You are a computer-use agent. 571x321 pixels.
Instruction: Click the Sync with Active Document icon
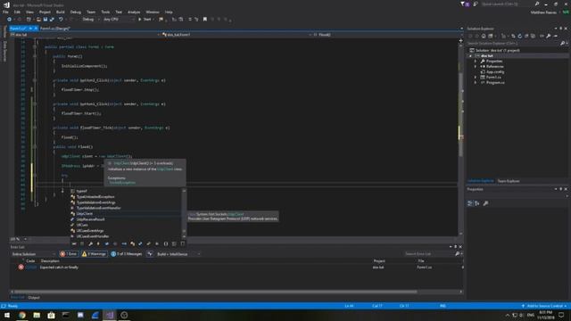[x=513, y=36]
